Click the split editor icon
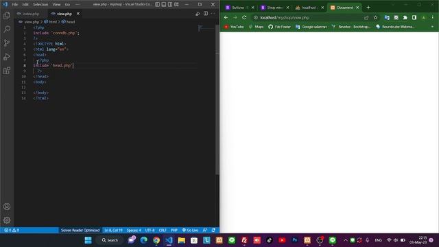 click(206, 14)
